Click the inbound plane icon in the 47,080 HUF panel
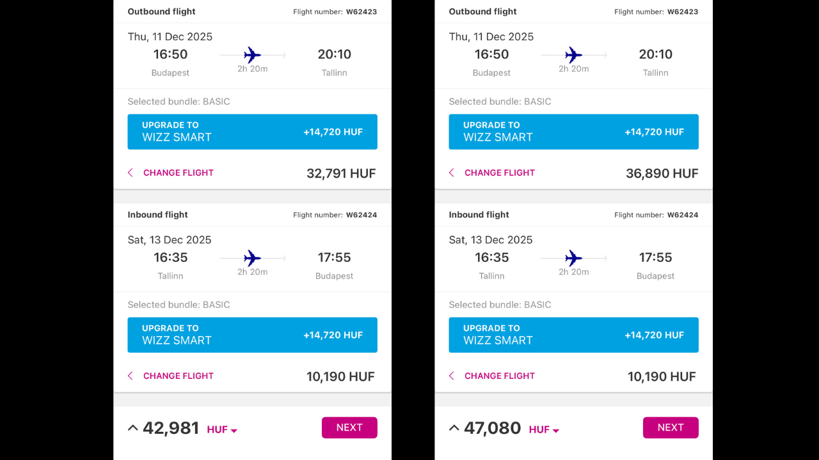The image size is (819, 460). point(574,258)
